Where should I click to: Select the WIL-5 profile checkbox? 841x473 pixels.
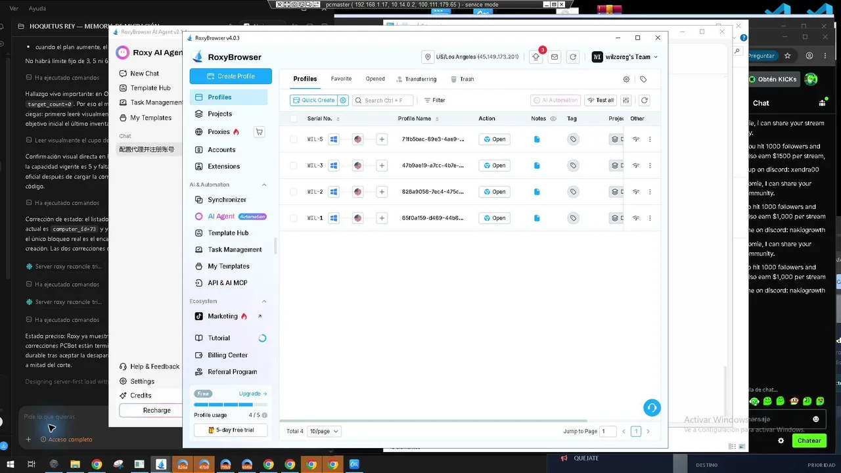click(x=293, y=139)
